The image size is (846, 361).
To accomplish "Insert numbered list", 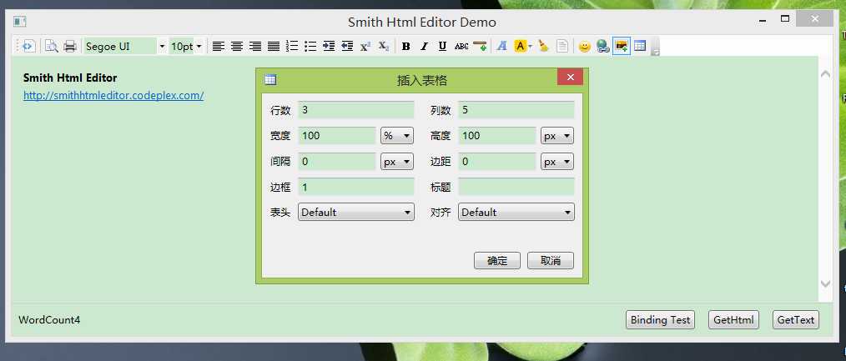I will click(x=292, y=47).
